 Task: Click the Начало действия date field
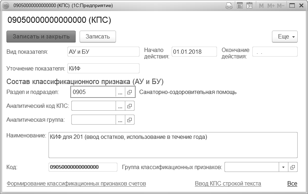(x=194, y=52)
